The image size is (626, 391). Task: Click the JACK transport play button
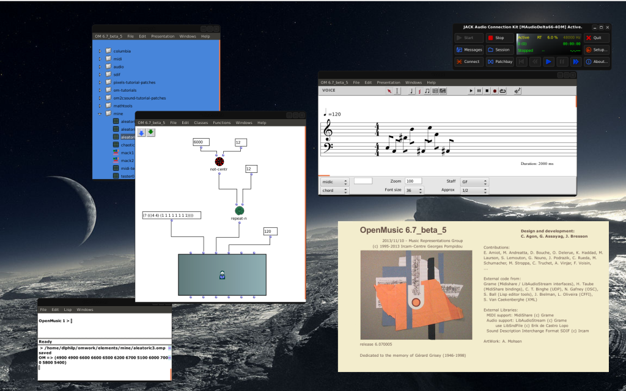[548, 62]
